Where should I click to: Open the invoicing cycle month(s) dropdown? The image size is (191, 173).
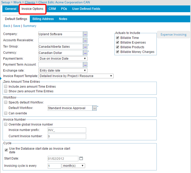73,166
